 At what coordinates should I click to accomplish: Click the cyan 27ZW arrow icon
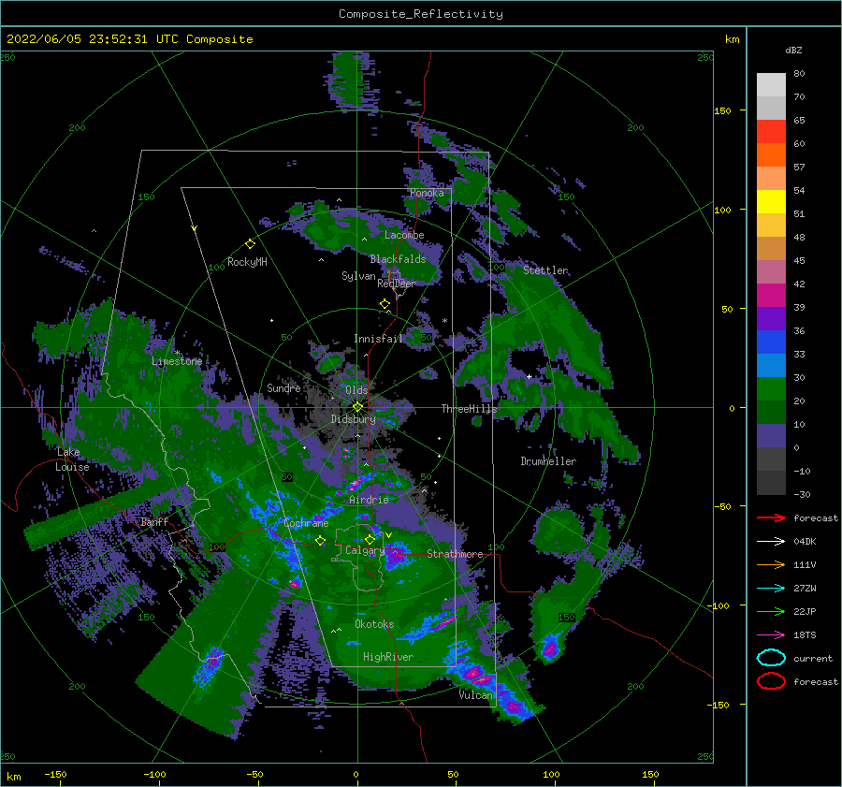click(771, 589)
